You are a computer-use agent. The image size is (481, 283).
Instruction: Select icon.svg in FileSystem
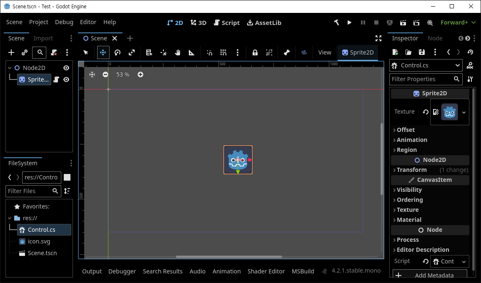pyautogui.click(x=39, y=241)
